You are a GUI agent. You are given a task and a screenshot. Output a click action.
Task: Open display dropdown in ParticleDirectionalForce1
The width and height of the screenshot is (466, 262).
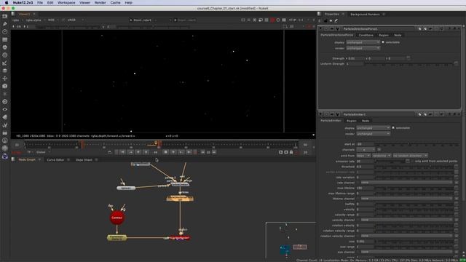click(x=363, y=42)
